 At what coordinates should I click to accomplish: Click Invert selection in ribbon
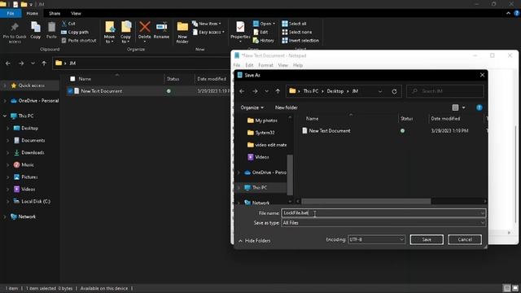pos(300,41)
